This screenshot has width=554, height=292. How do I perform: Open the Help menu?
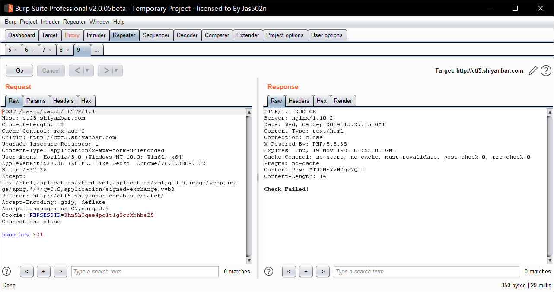(119, 22)
